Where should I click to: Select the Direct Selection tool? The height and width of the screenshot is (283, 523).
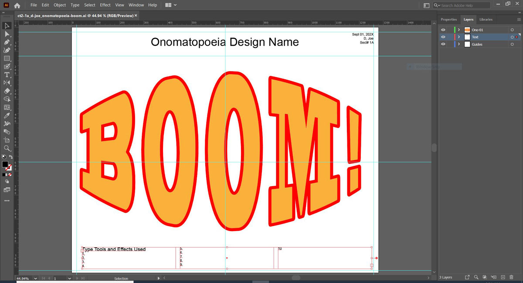click(7, 34)
